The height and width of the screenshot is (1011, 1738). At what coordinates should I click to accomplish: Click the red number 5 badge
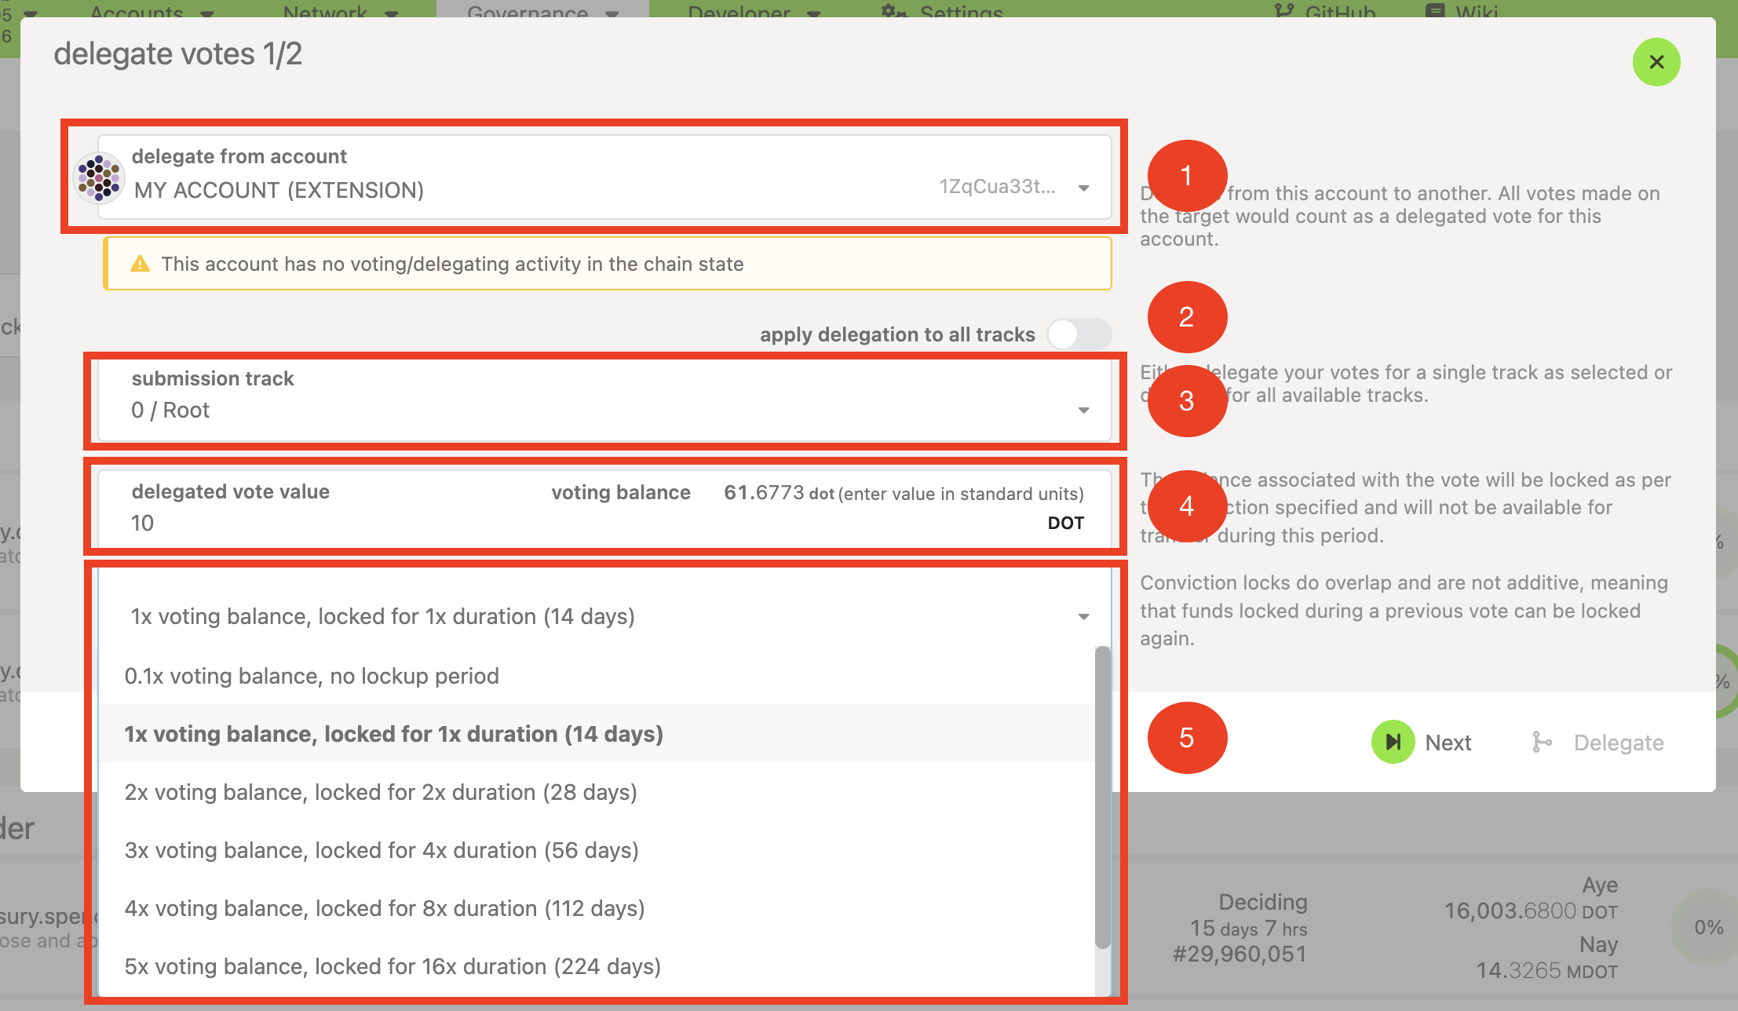pyautogui.click(x=1186, y=738)
